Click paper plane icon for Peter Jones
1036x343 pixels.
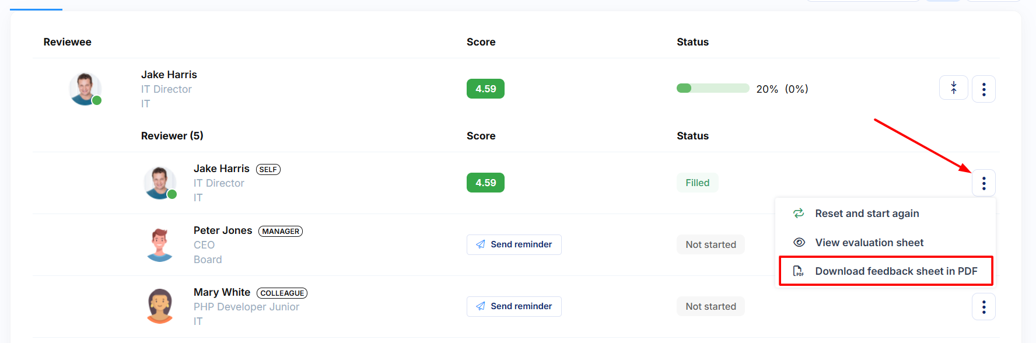pos(481,244)
